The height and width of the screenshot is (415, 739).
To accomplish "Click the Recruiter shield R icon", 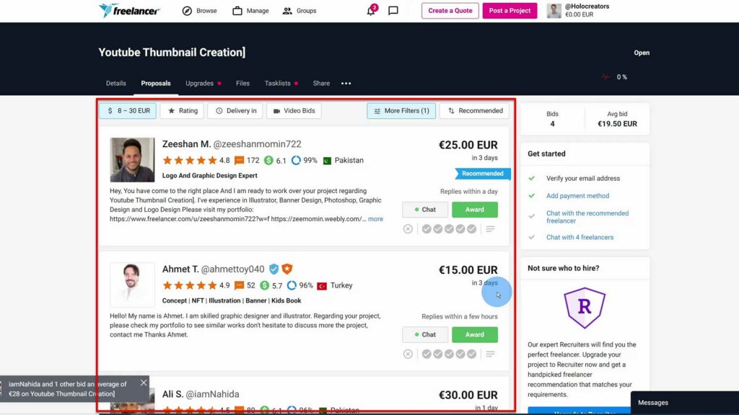I will (x=585, y=307).
